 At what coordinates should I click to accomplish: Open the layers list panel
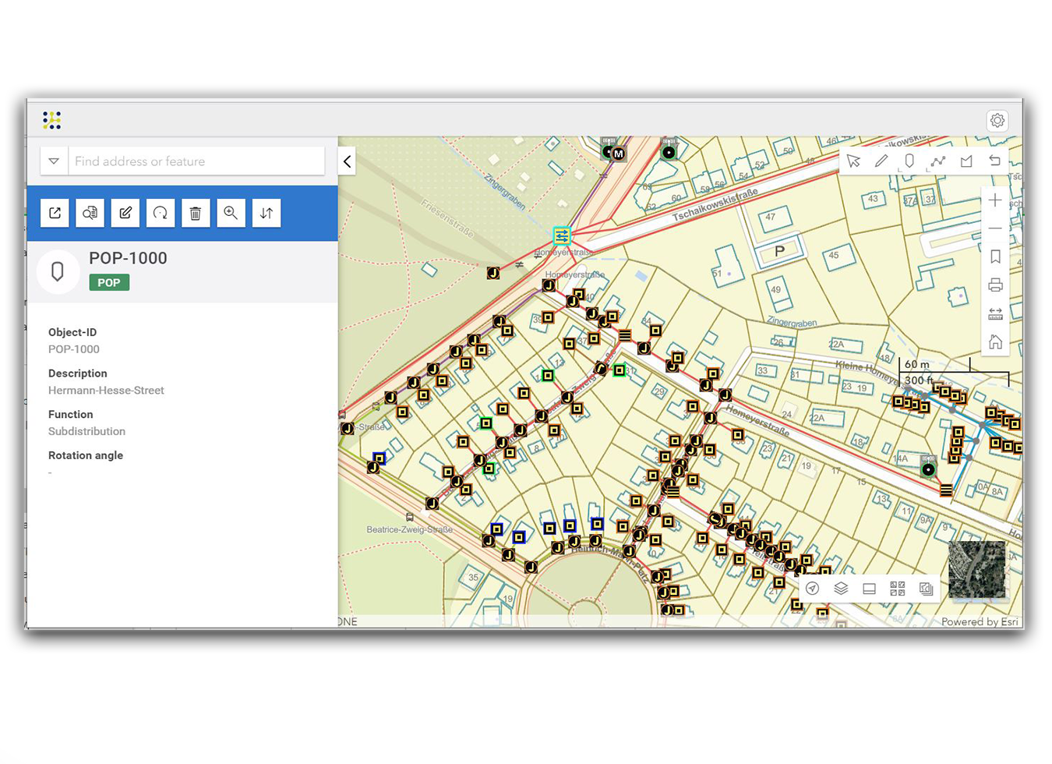(841, 589)
